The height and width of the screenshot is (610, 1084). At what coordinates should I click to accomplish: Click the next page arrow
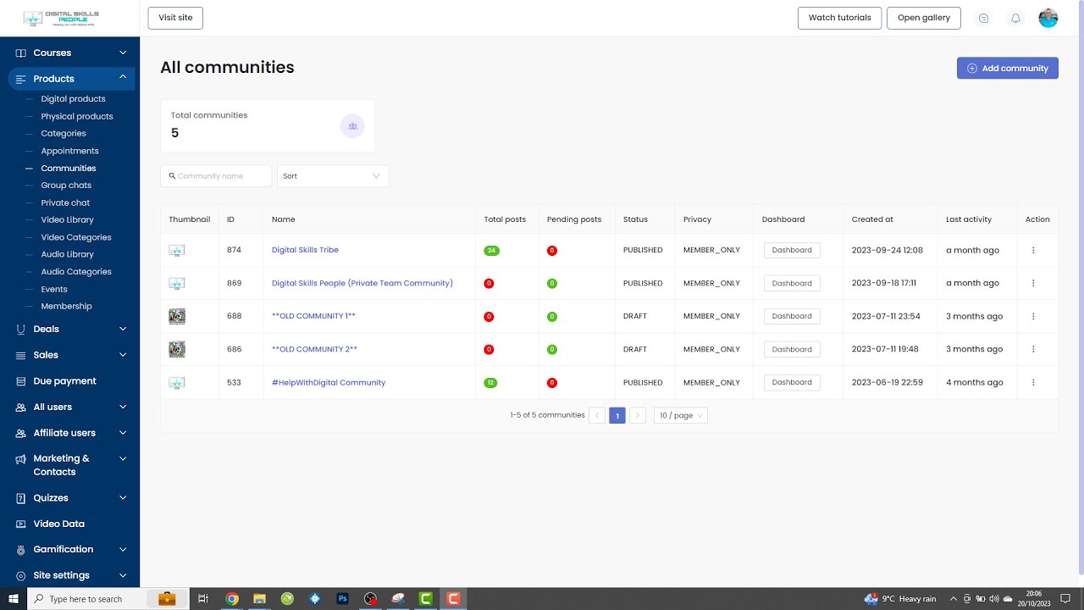tap(638, 415)
